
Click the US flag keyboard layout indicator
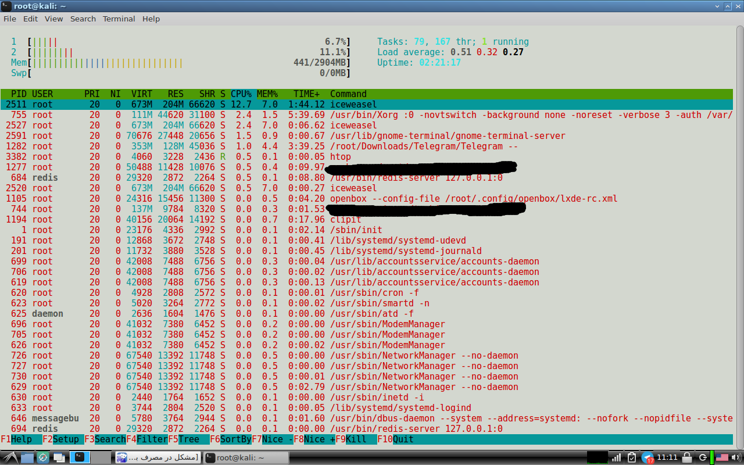point(722,457)
